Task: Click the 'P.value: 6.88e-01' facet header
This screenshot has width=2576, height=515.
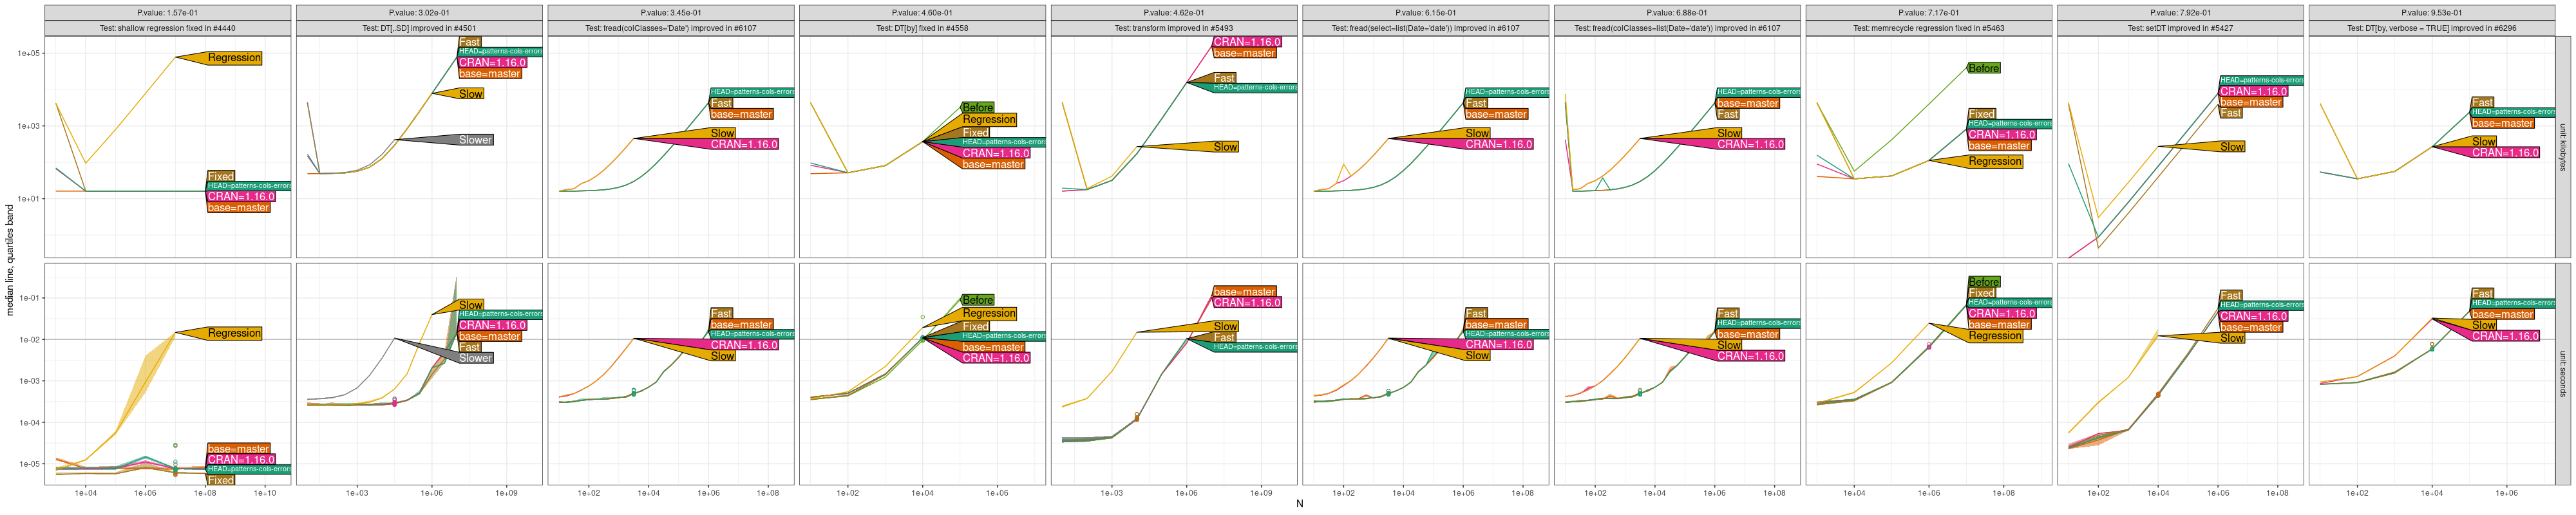Action: pos(1677,13)
